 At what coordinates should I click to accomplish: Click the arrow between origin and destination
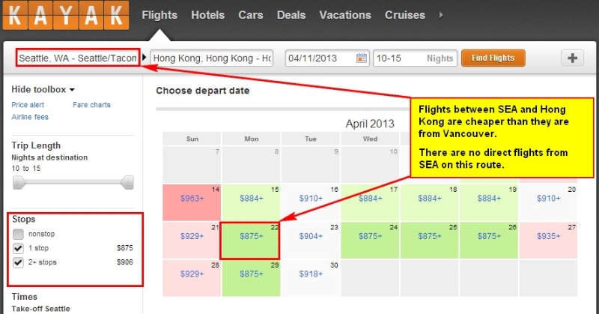pyautogui.click(x=145, y=58)
